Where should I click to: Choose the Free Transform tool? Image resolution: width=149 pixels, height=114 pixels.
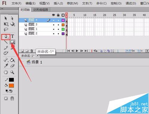(6, 24)
